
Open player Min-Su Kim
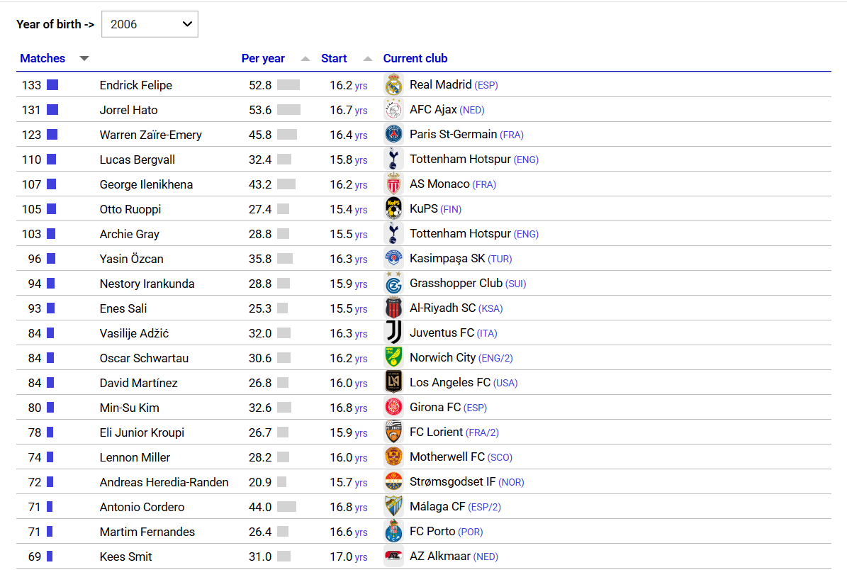pyautogui.click(x=130, y=408)
